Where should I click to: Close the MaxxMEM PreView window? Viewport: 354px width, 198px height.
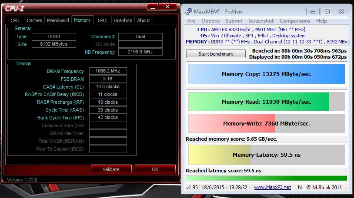(341, 11)
